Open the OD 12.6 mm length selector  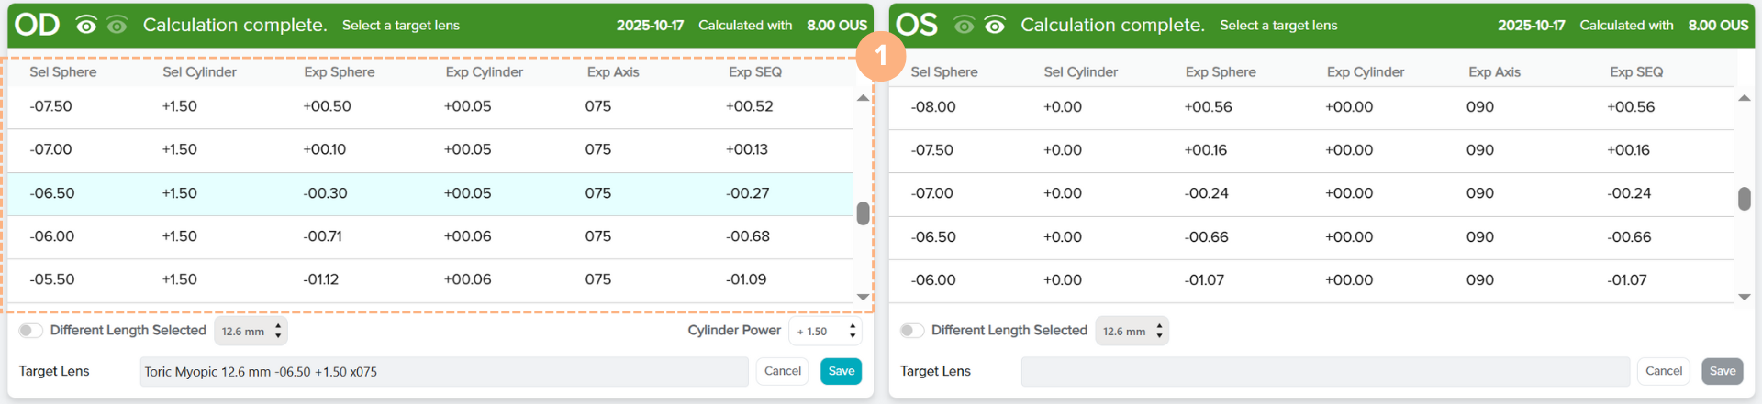click(251, 331)
